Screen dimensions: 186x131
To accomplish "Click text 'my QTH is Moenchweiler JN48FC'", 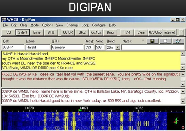I will [29, 59].
